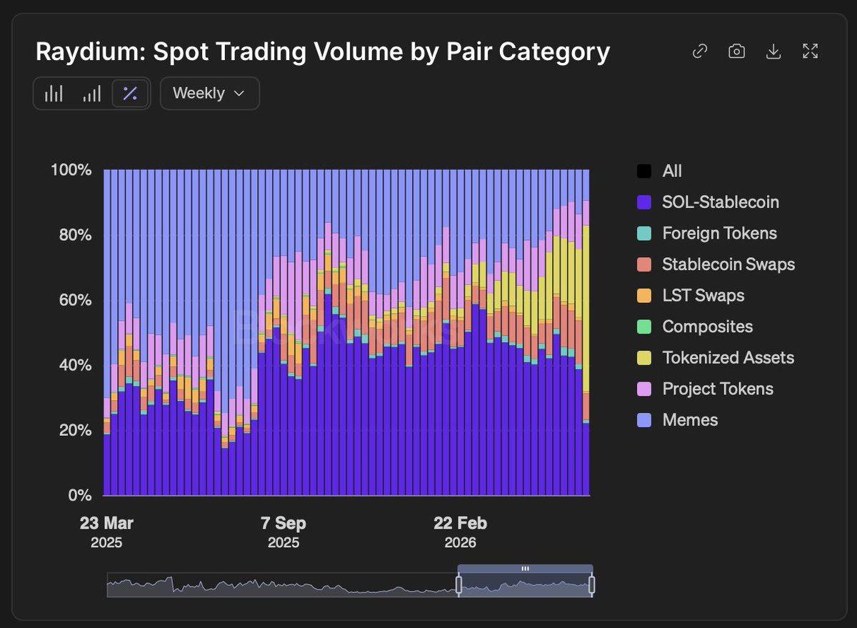Click the 100% y-axis label
This screenshot has width=857, height=628.
(x=71, y=171)
